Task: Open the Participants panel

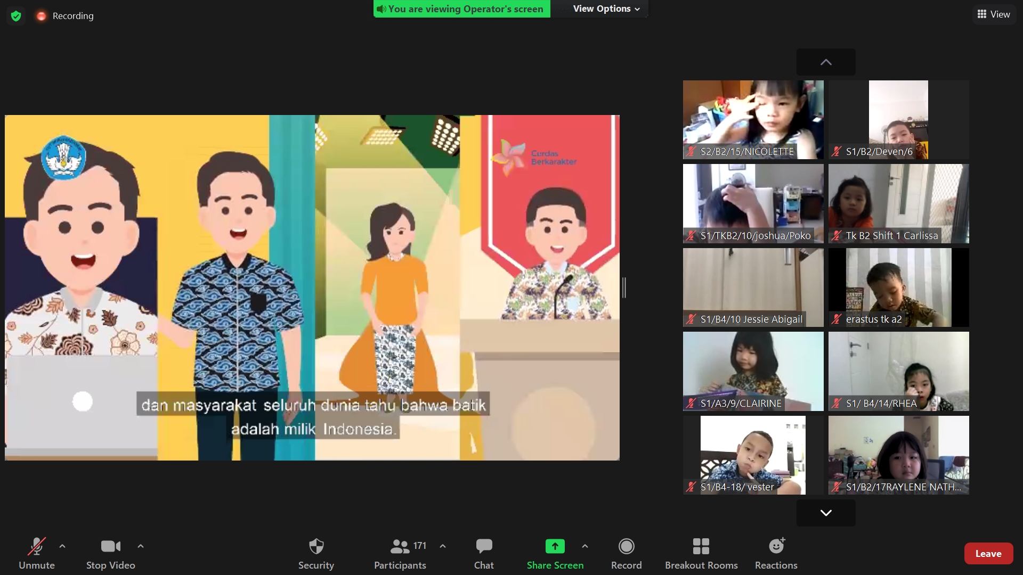Action: pyautogui.click(x=400, y=553)
